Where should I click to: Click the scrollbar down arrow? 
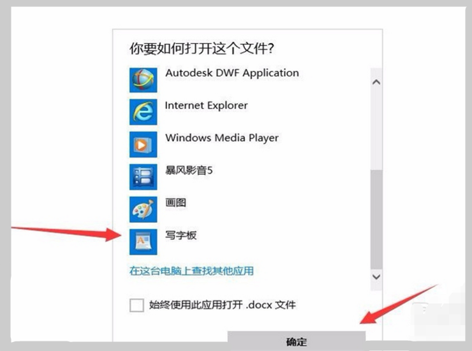pyautogui.click(x=376, y=276)
